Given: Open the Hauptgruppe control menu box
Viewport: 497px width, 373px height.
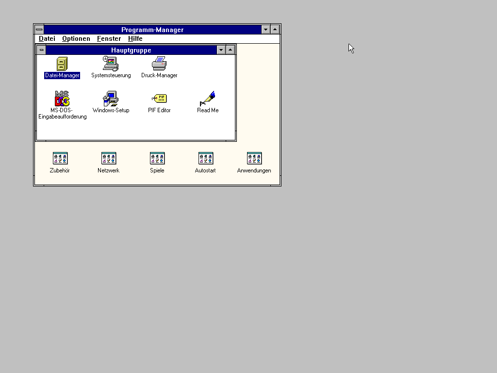Looking at the screenshot, I should tap(41, 50).
